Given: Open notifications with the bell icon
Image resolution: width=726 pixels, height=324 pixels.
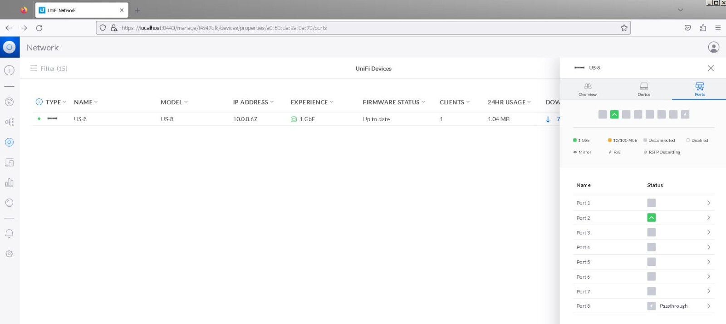Looking at the screenshot, I should (9, 233).
